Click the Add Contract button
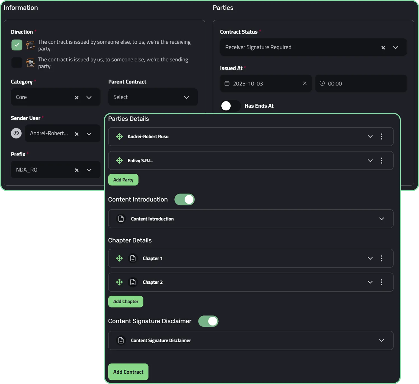This screenshot has width=419, height=384. pos(128,372)
